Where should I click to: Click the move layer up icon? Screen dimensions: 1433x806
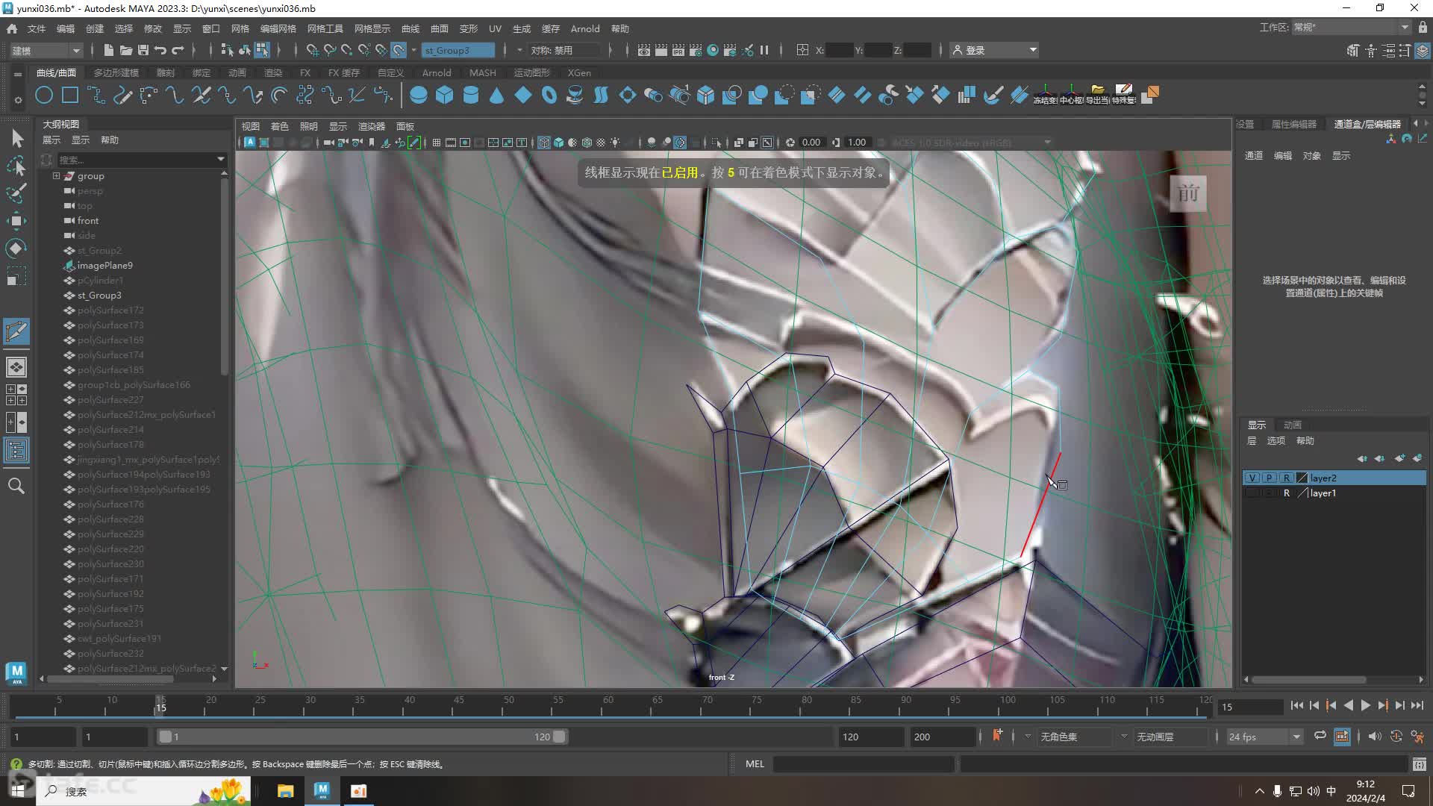tap(1362, 458)
